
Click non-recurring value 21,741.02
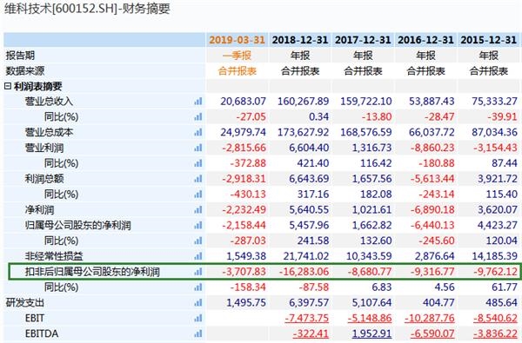tap(306, 256)
